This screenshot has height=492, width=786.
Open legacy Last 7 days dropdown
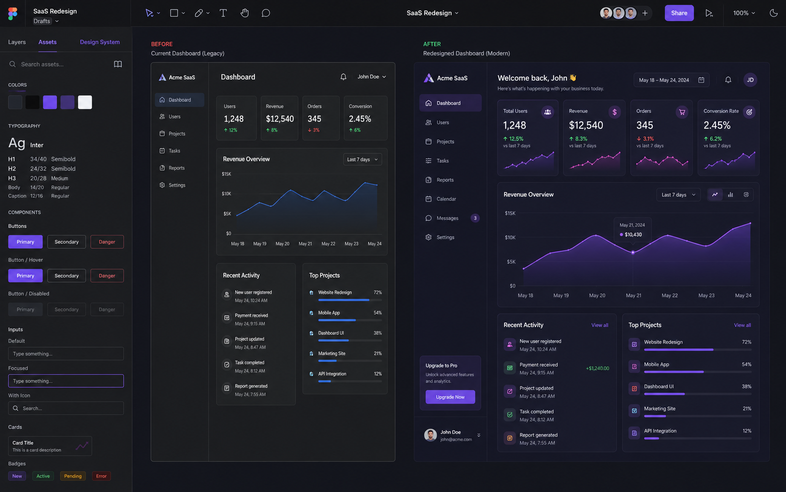tap(362, 159)
